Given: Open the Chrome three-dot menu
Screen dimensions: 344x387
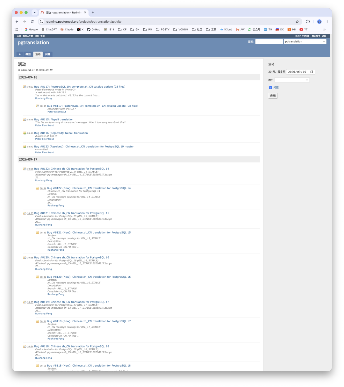Looking at the screenshot, I should [x=327, y=22].
